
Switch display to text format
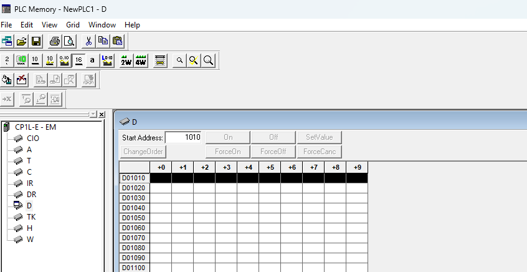coord(92,61)
